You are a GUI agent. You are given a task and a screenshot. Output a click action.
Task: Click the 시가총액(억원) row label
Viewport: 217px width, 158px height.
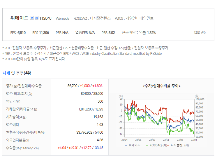tap(16, 117)
